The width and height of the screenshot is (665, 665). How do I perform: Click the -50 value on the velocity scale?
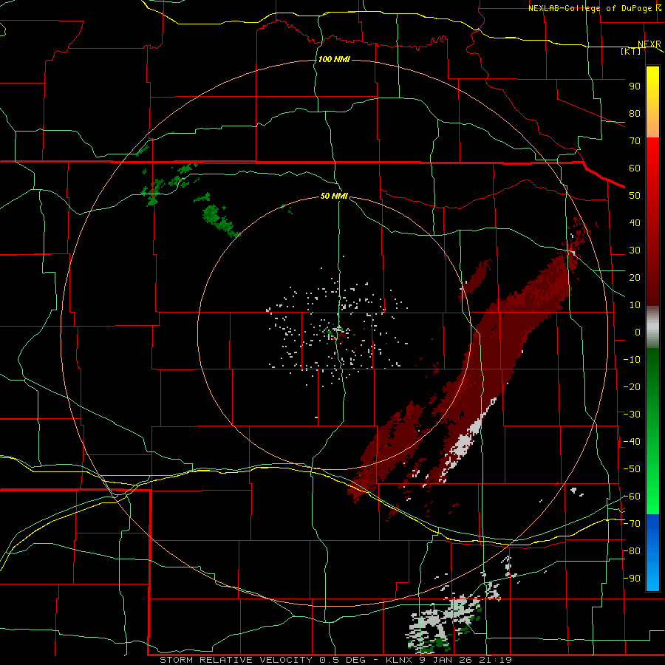click(632, 469)
